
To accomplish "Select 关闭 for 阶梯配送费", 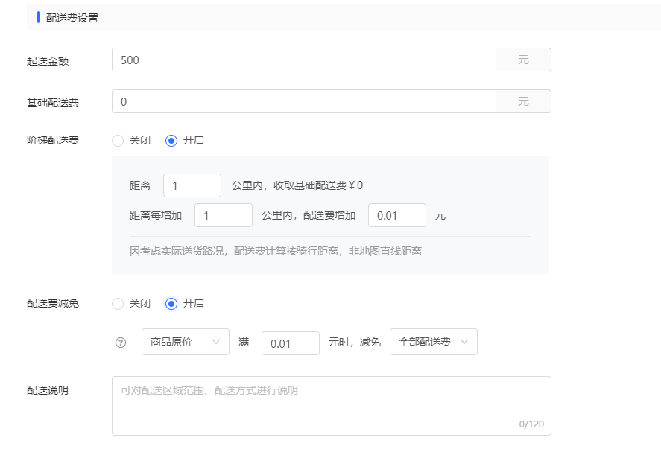I will pyautogui.click(x=118, y=140).
